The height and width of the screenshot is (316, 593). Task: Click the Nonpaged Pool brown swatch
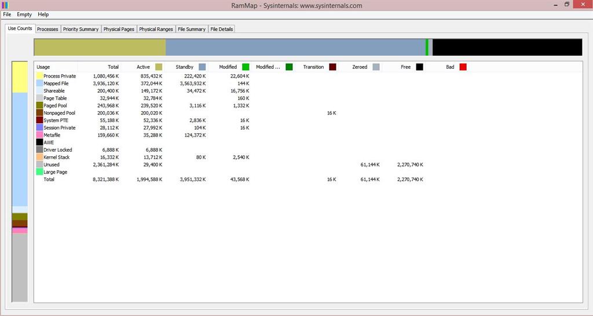coord(39,113)
